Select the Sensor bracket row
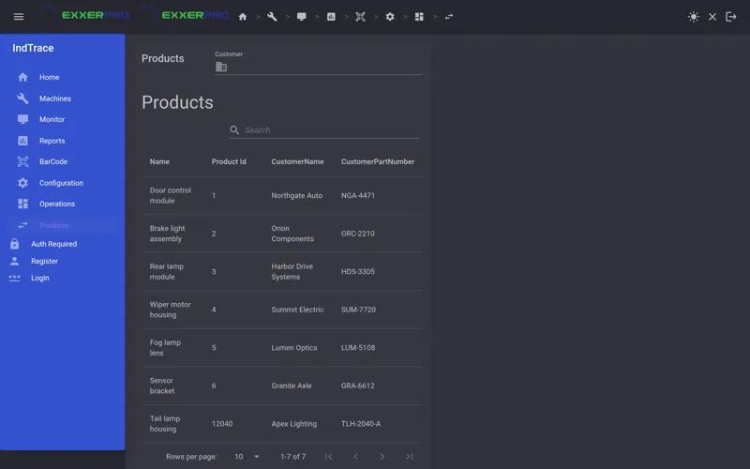The height and width of the screenshot is (469, 750). [283, 386]
